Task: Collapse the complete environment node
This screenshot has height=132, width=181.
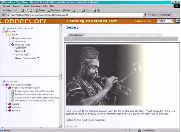Action: click(3, 85)
